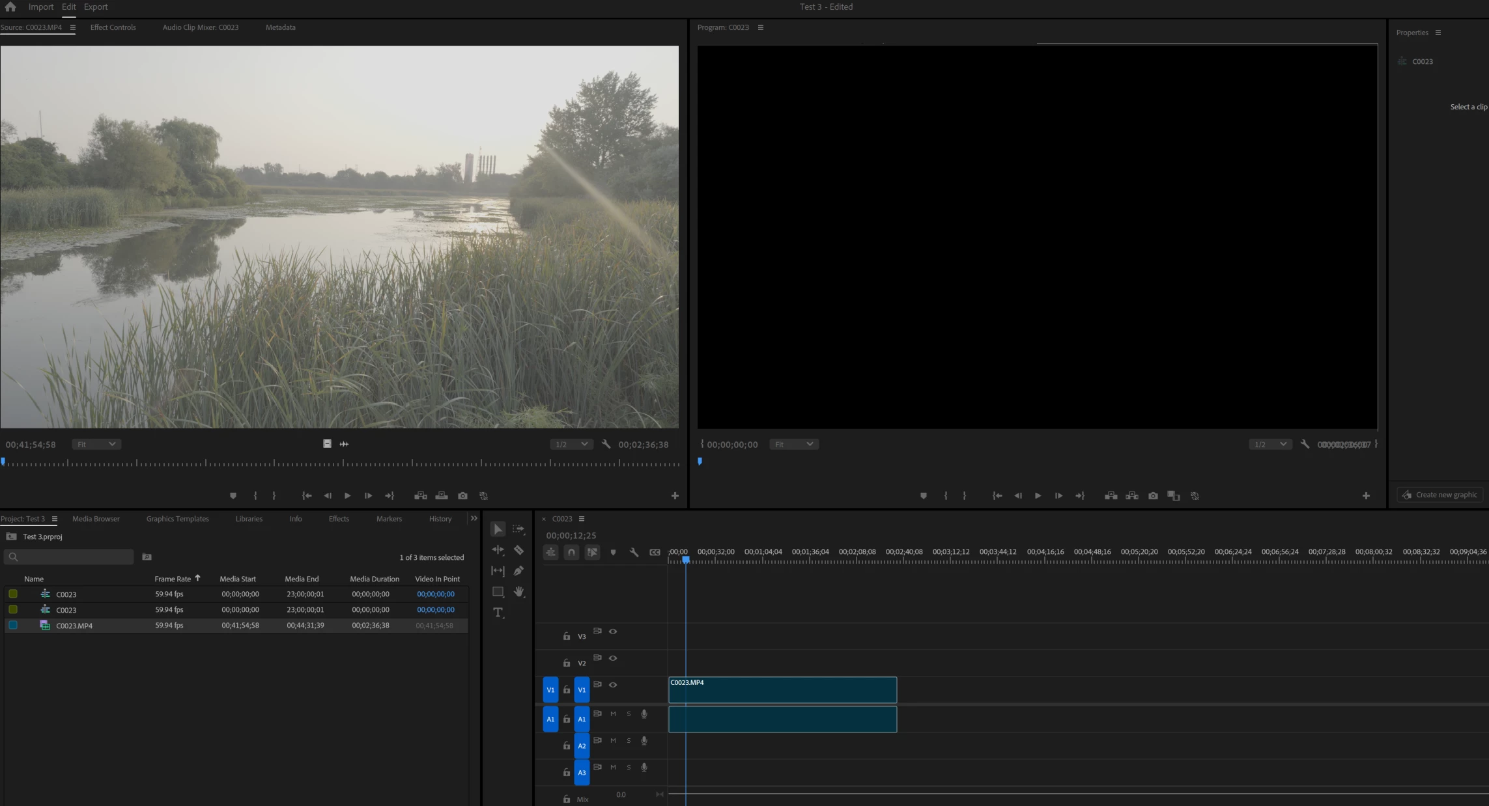Open Program monitor 1/2 resolution dropdown
The height and width of the screenshot is (806, 1489).
point(1269,445)
